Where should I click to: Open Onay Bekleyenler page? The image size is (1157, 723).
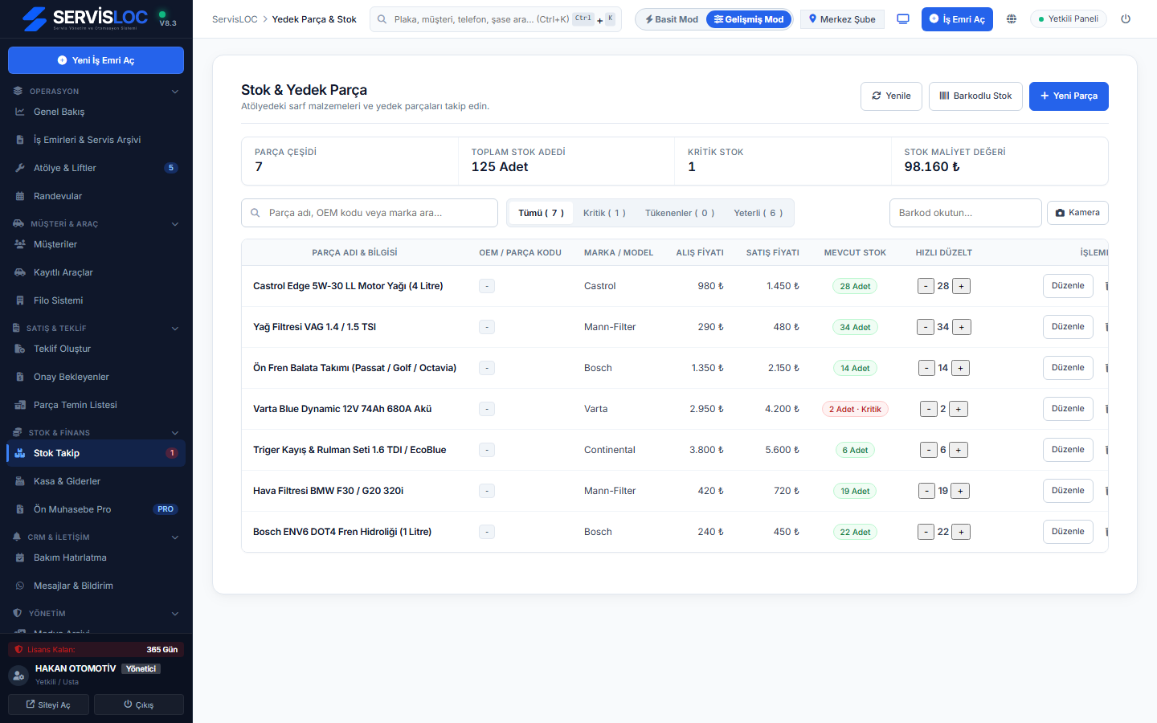[x=96, y=377]
